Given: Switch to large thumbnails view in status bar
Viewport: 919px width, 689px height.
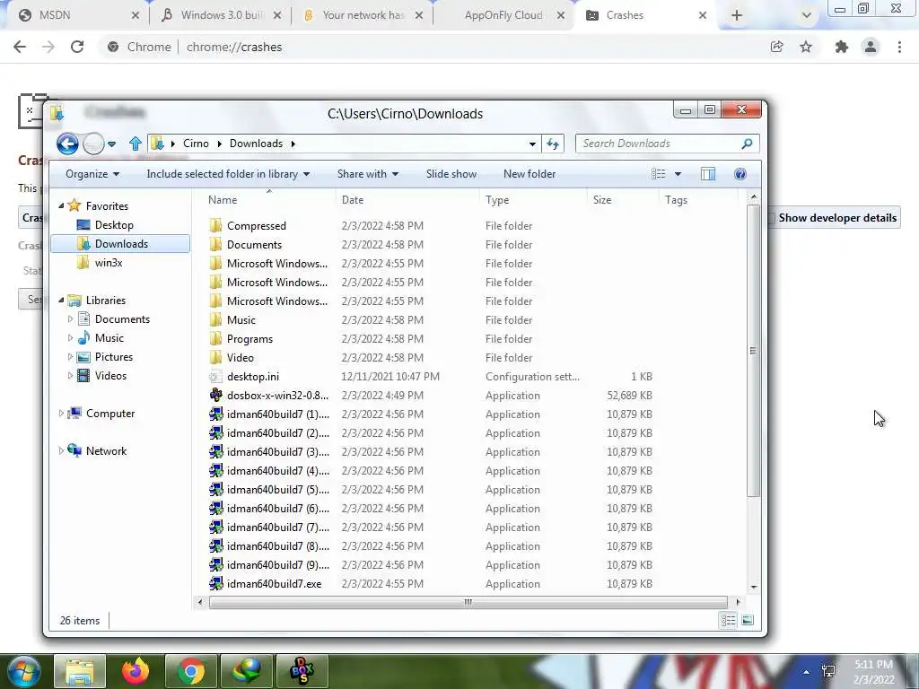Looking at the screenshot, I should tap(748, 621).
